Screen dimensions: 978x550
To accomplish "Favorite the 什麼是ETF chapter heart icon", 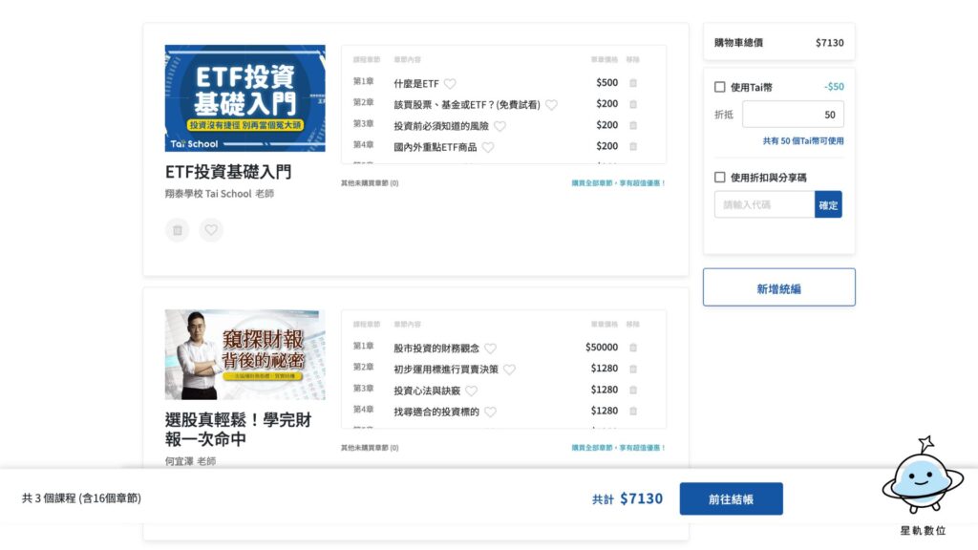I will [x=450, y=84].
